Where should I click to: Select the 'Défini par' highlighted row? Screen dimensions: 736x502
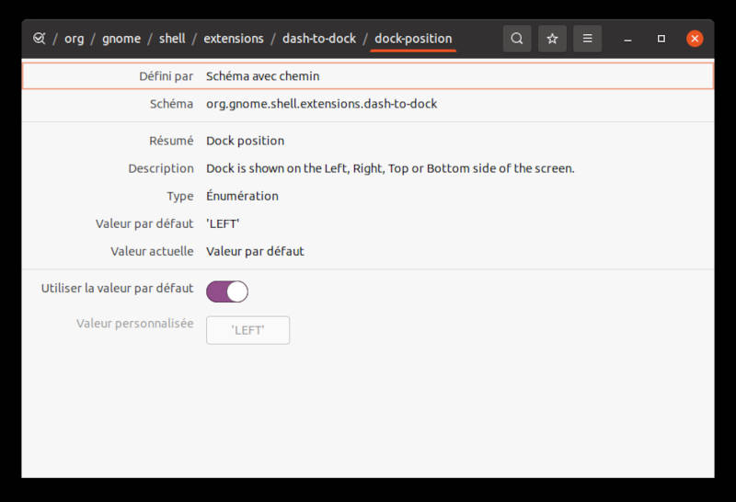pyautogui.click(x=367, y=76)
